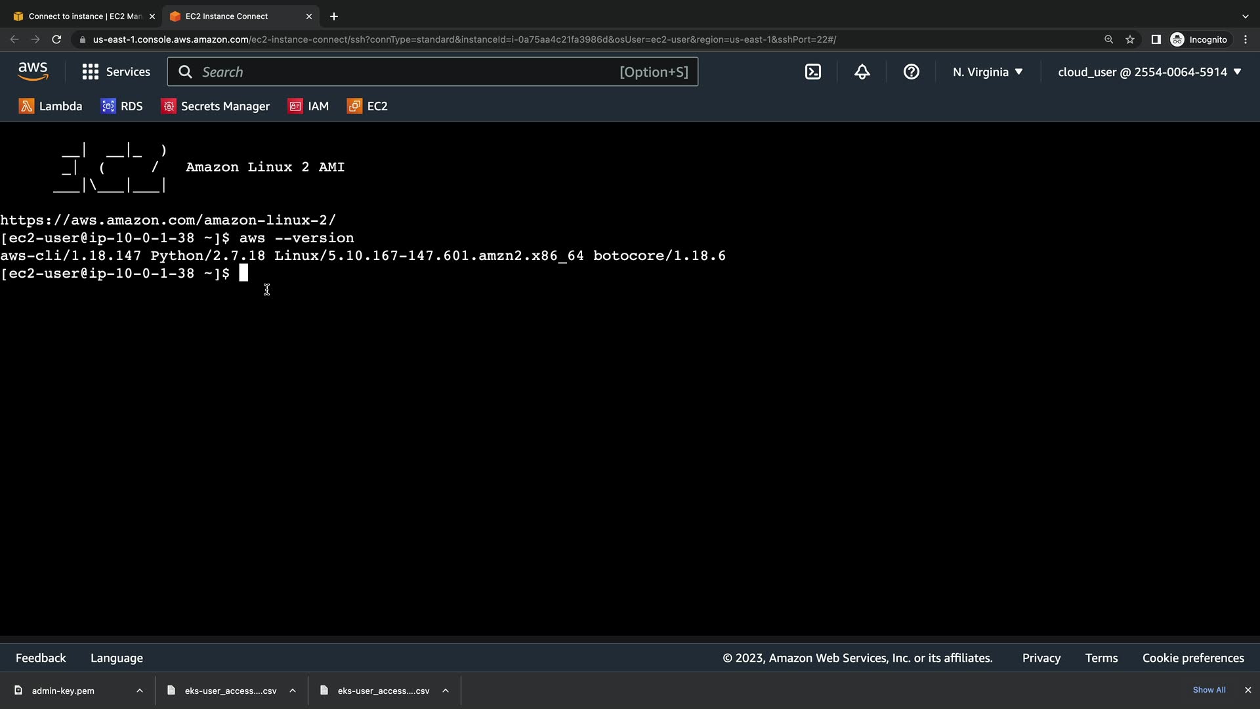
Task: Open the EC2 favorites shortcut
Action: pyautogui.click(x=367, y=106)
